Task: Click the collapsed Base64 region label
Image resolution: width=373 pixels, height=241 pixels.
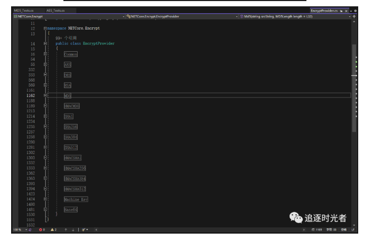Action: [71, 210]
